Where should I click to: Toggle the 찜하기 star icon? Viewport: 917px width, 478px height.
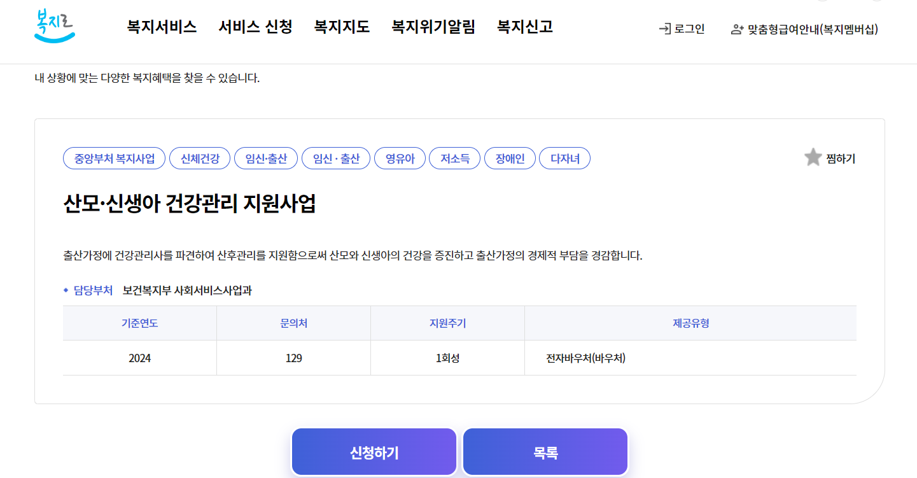(813, 158)
